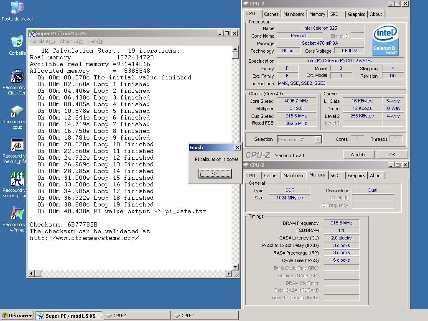The height and width of the screenshot is (321, 428).
Task: Click the Core Speed 4096.7 MHz field
Action: (296, 101)
